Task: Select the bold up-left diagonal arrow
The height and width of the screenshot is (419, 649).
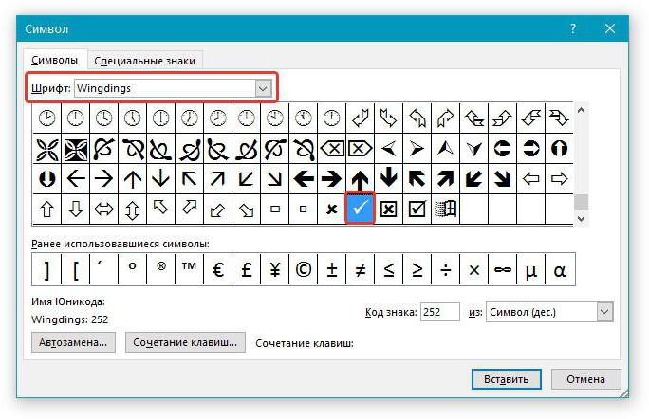Action: coord(417,178)
